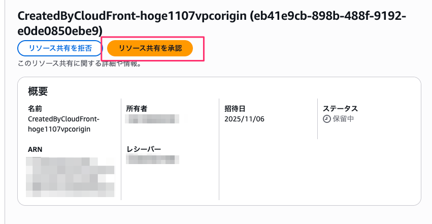This screenshot has width=432, height=224.
Task: Click the 保留中 status text
Action: [343, 119]
